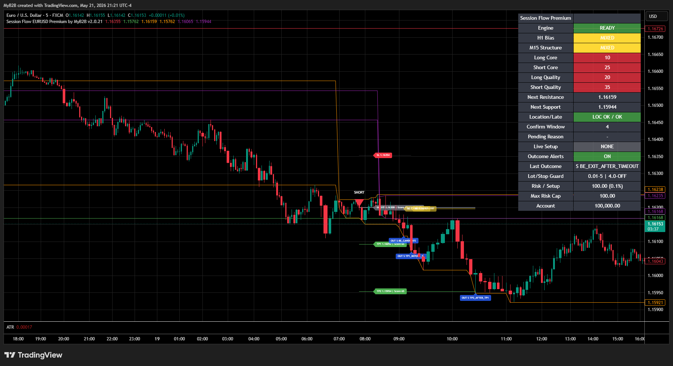The width and height of the screenshot is (673, 366).
Task: Select the orange 1.16238 price axis label
Action: pyautogui.click(x=655, y=190)
